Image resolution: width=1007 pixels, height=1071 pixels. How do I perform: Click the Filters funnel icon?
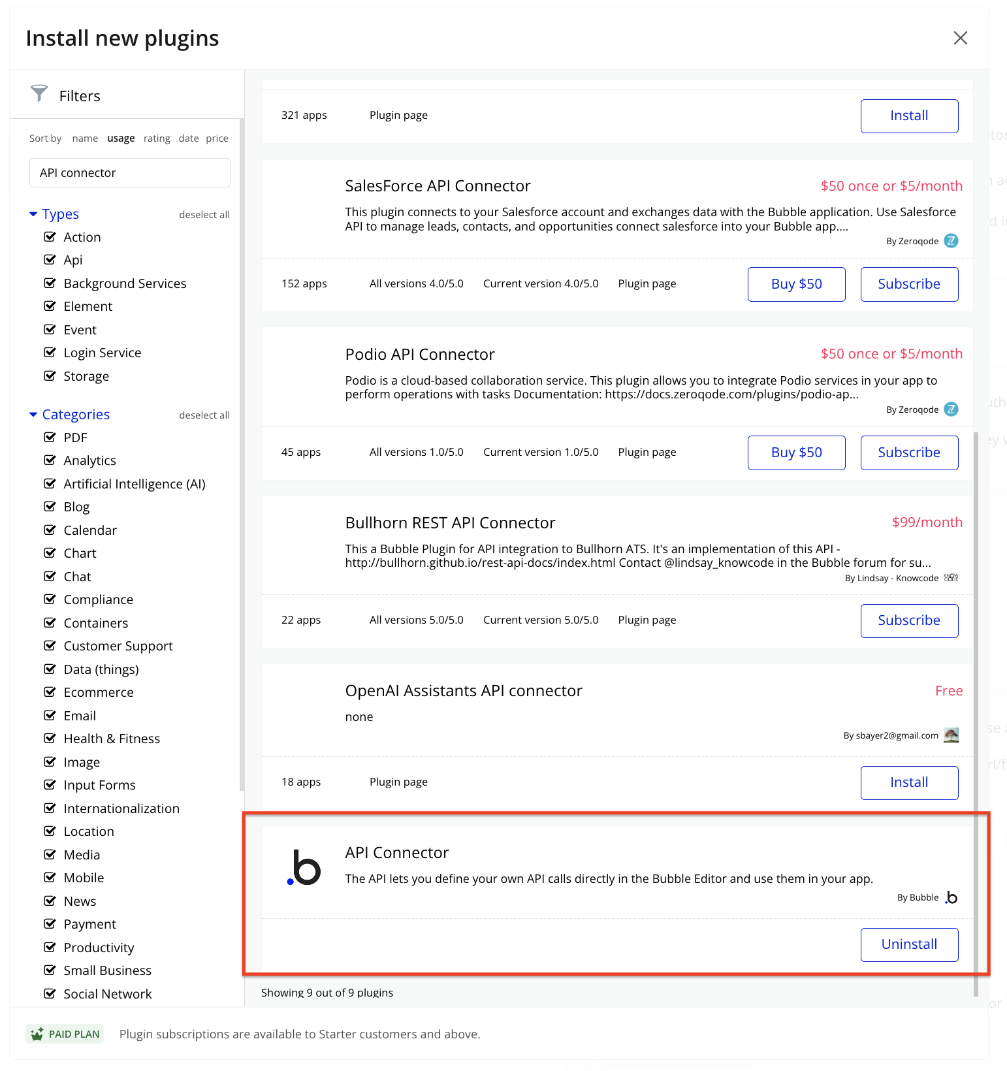click(x=39, y=93)
